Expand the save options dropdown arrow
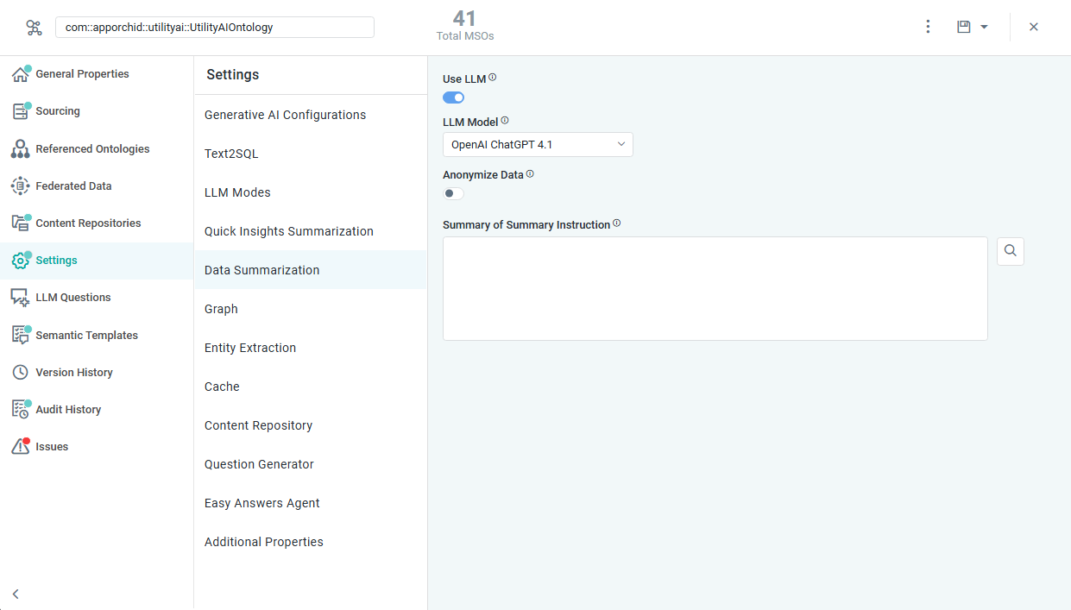This screenshot has width=1071, height=610. [984, 28]
